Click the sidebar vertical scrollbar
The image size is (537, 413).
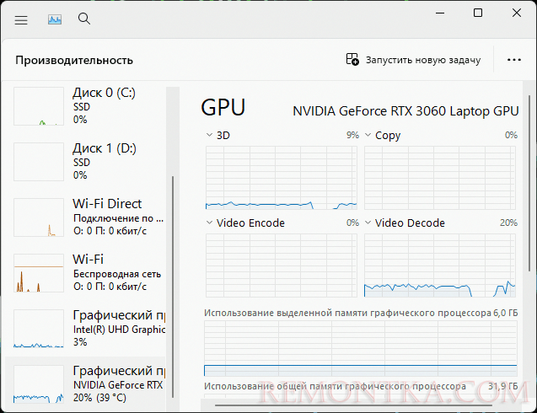(173, 287)
